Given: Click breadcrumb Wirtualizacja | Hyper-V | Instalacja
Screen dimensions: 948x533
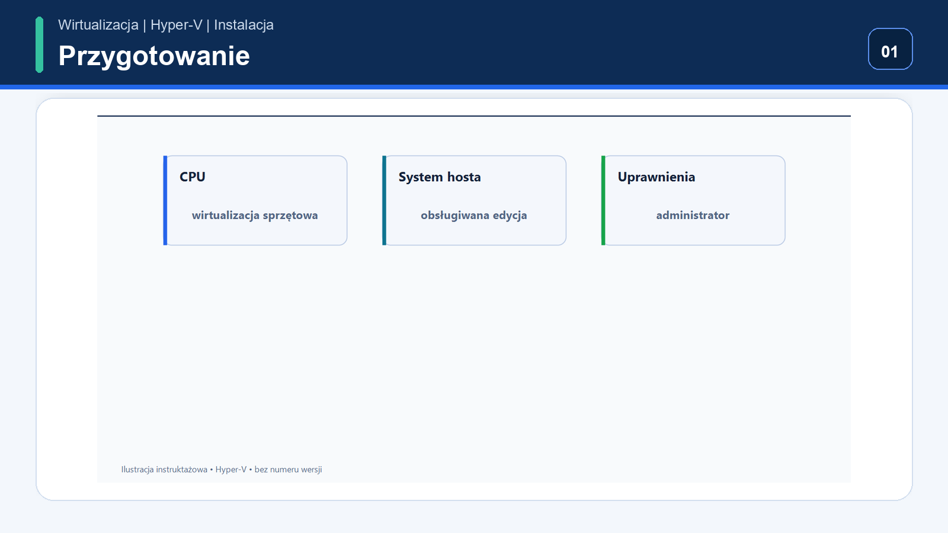Looking at the screenshot, I should 166,25.
